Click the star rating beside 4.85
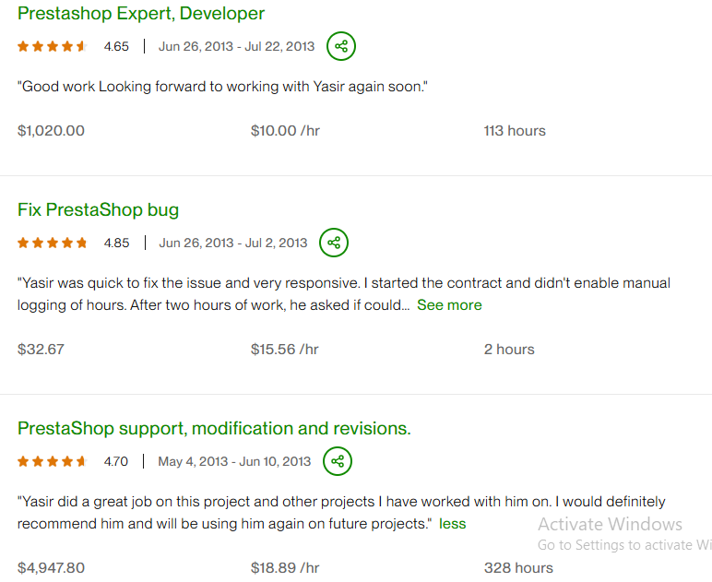The image size is (712, 582). [x=53, y=243]
